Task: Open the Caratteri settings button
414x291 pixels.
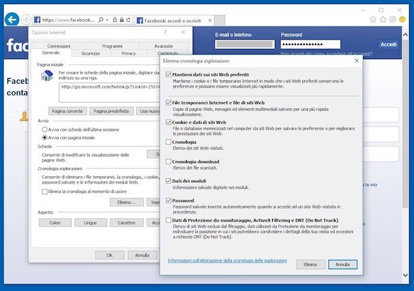Action: pyautogui.click(x=127, y=223)
